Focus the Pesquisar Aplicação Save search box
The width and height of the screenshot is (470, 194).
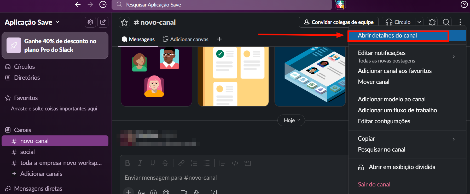[x=222, y=5]
